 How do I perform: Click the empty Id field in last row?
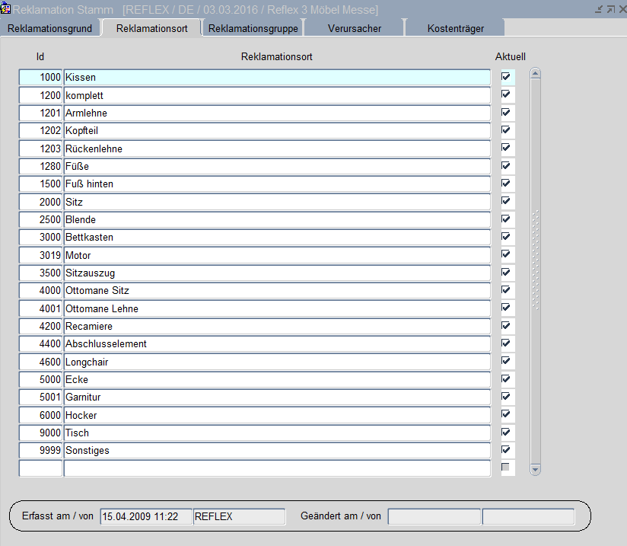click(x=40, y=468)
